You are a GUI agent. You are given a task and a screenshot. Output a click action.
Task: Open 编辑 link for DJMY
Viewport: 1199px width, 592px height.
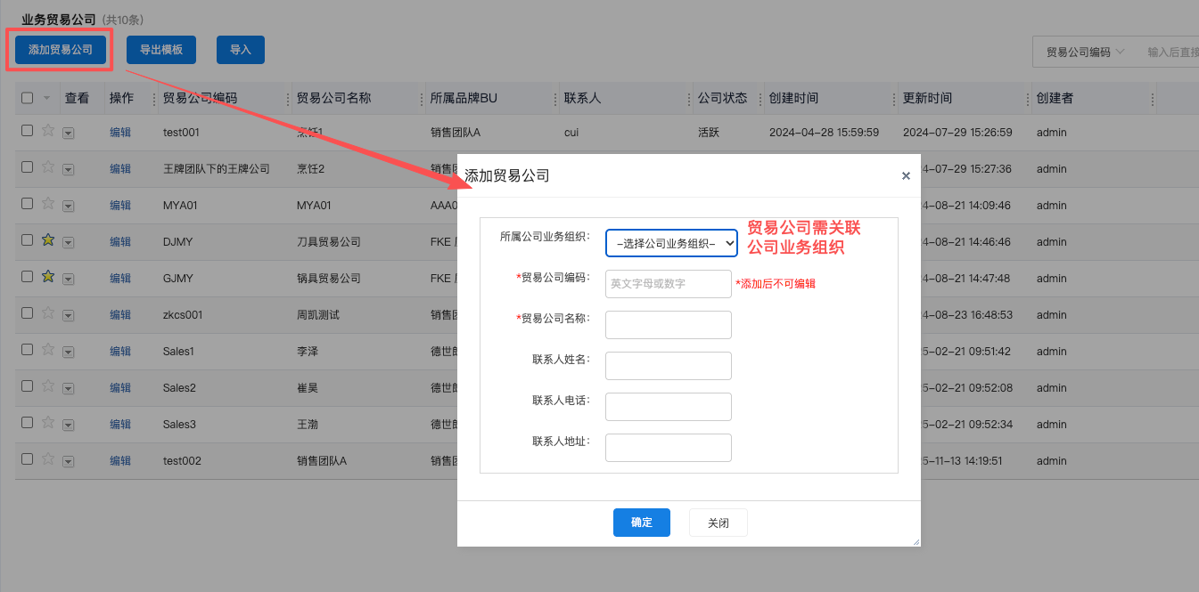click(120, 241)
